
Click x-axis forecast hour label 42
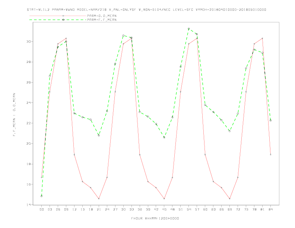point(156,209)
